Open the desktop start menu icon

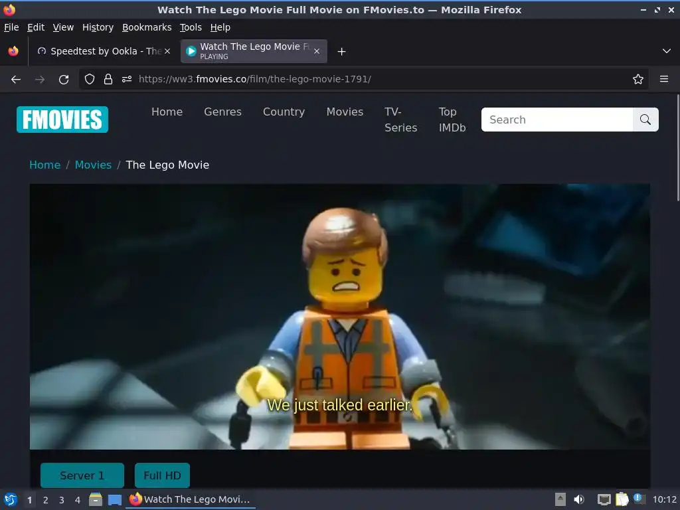coord(11,499)
